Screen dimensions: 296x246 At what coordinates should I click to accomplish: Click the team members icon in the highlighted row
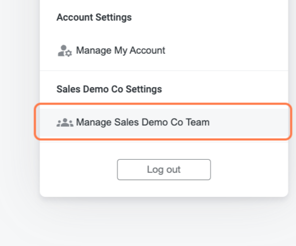tap(65, 123)
